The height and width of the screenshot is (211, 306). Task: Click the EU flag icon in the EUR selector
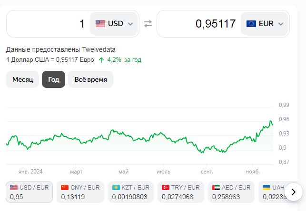point(251,23)
